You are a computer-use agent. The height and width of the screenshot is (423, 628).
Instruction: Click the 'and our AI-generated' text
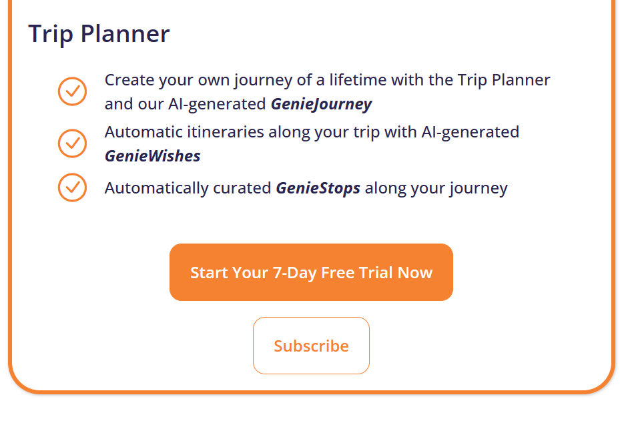(185, 104)
